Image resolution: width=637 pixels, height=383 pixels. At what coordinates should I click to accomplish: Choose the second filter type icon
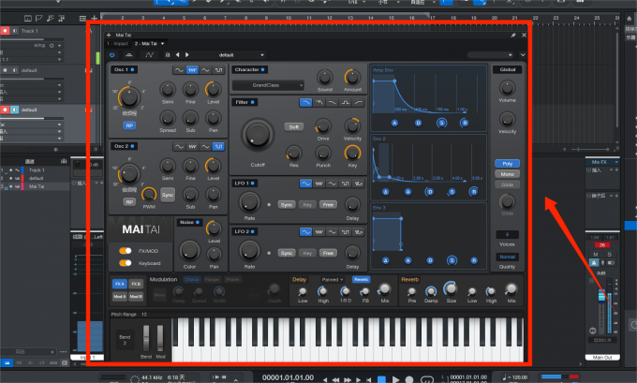(318, 102)
